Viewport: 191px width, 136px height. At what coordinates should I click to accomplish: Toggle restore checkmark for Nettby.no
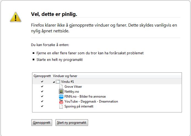(42, 91)
